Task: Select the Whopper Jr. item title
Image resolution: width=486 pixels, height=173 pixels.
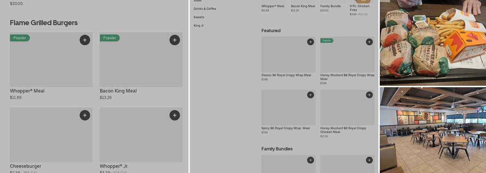Action: point(114,166)
